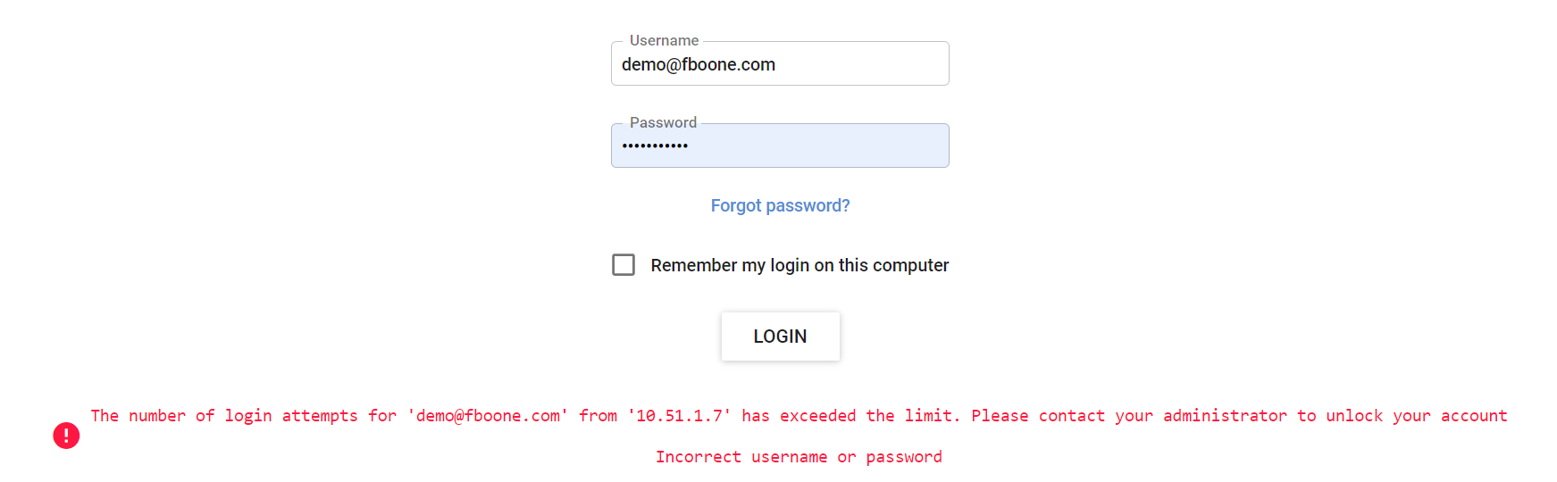
Task: Open the Forgot password? link
Action: [x=780, y=206]
